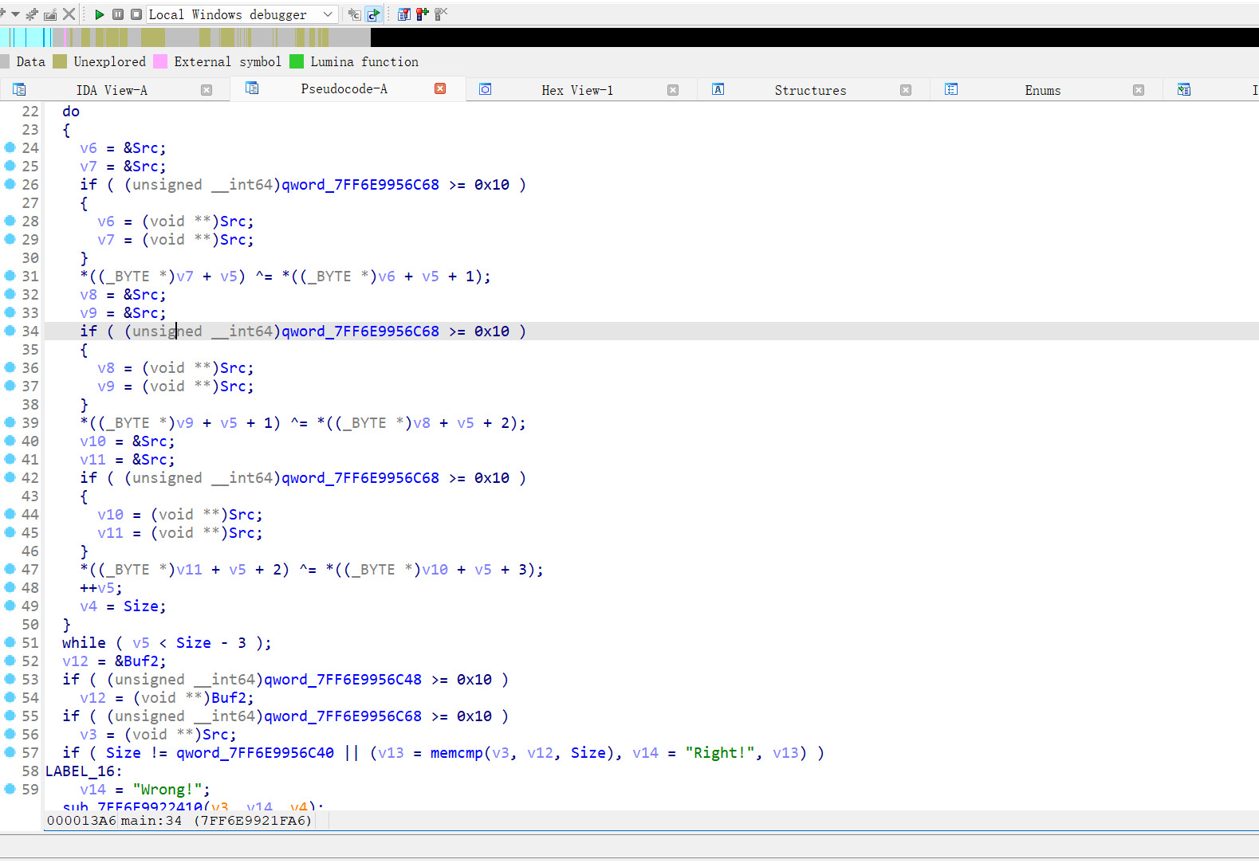
Task: Toggle breakpoint dot on line 34
Action: (10, 331)
